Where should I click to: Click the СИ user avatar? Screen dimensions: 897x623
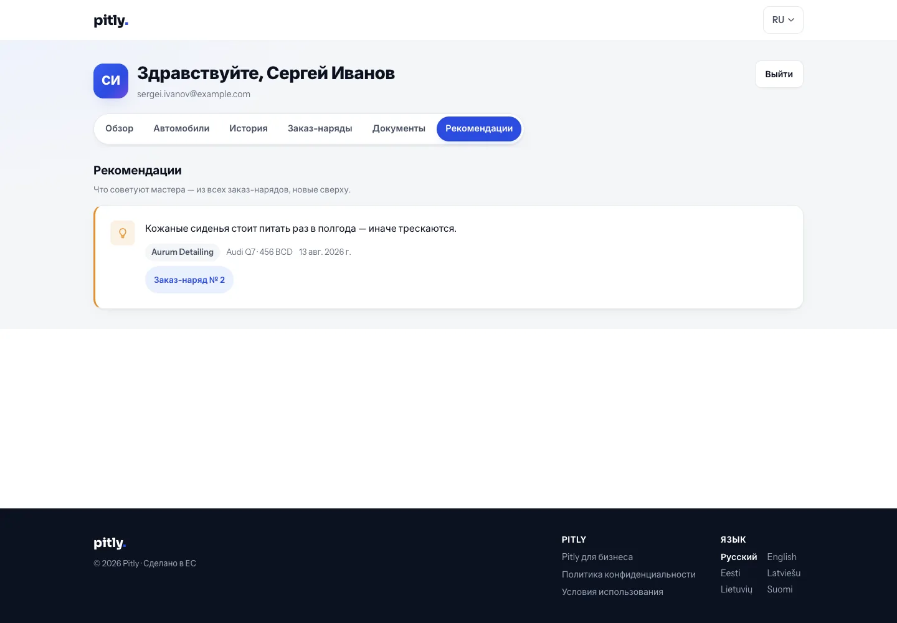point(111,81)
